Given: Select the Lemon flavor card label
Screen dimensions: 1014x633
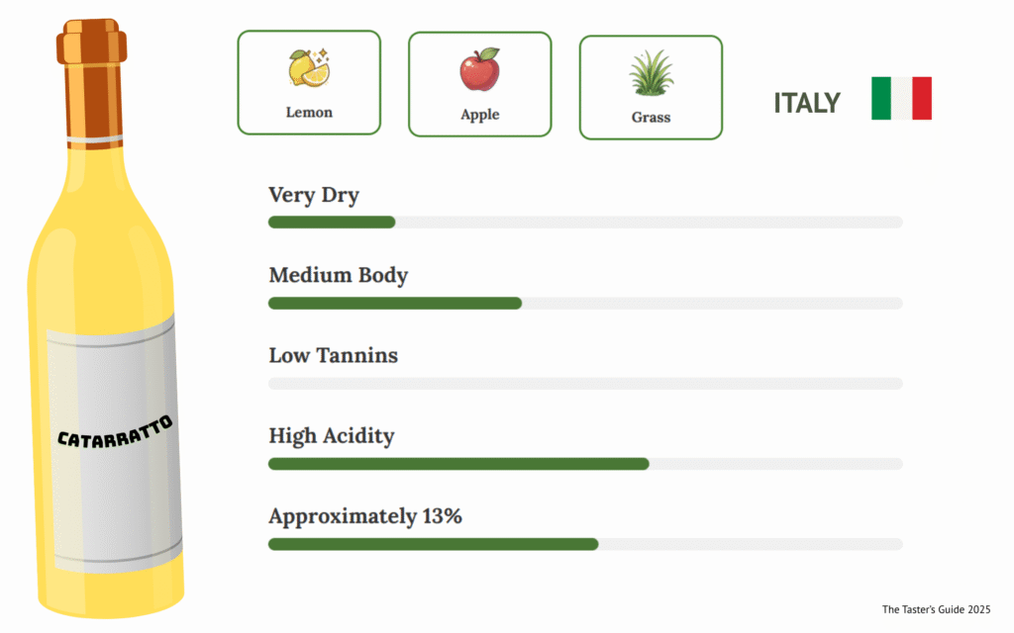Looking at the screenshot, I should click(309, 113).
